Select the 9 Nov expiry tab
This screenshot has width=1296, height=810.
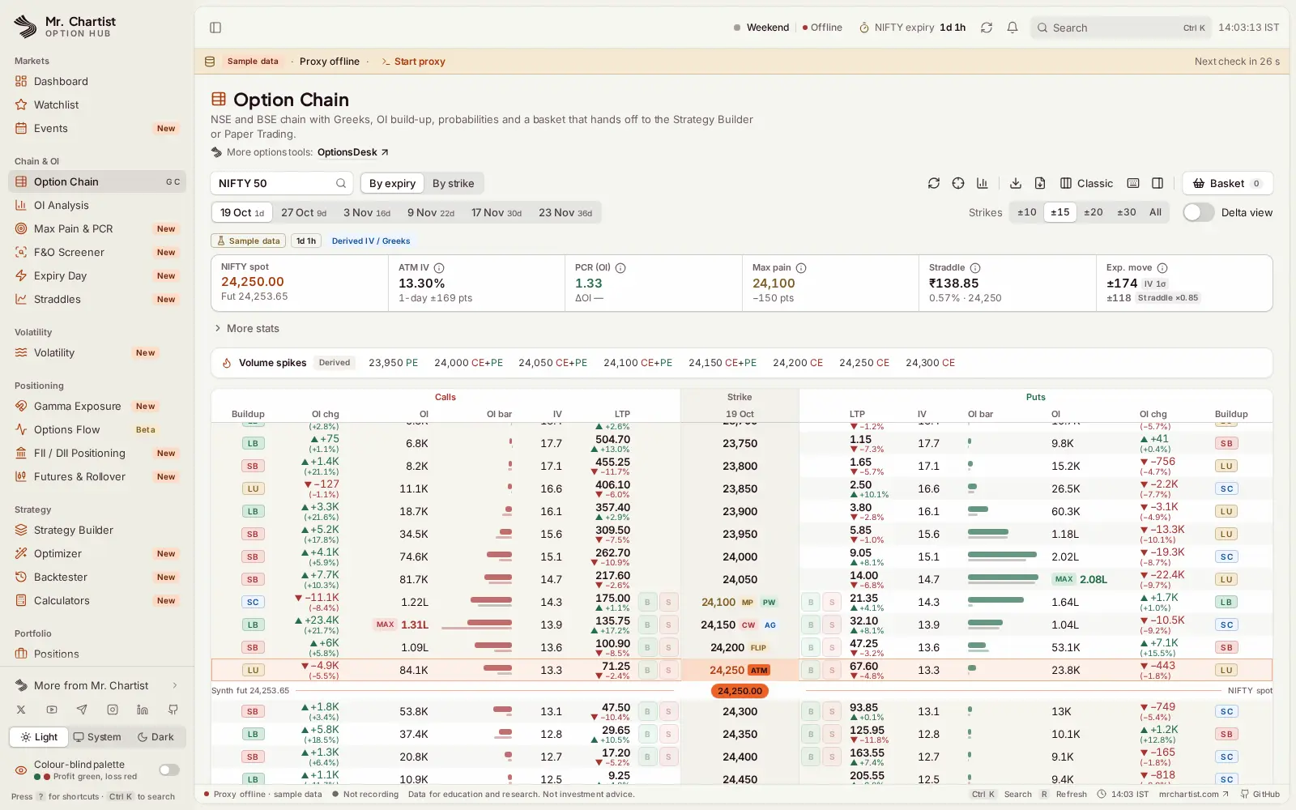click(x=431, y=212)
